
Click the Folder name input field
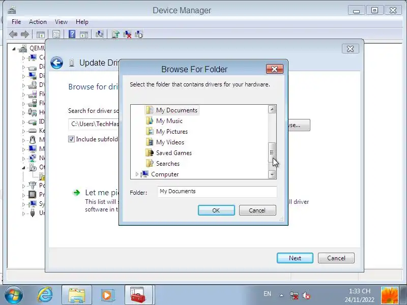point(217,192)
